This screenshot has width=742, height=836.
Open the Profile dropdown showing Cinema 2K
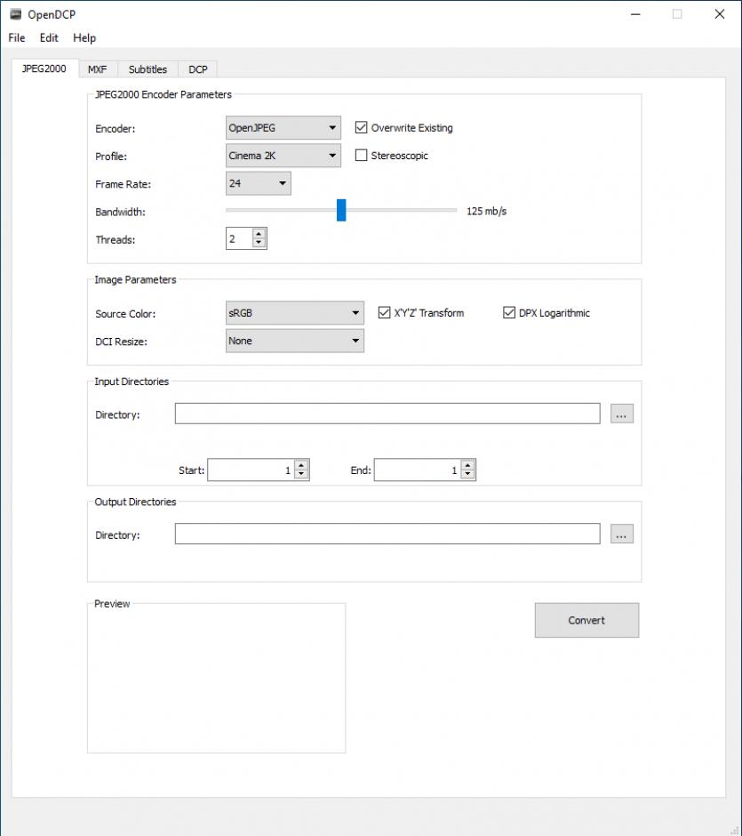click(283, 156)
